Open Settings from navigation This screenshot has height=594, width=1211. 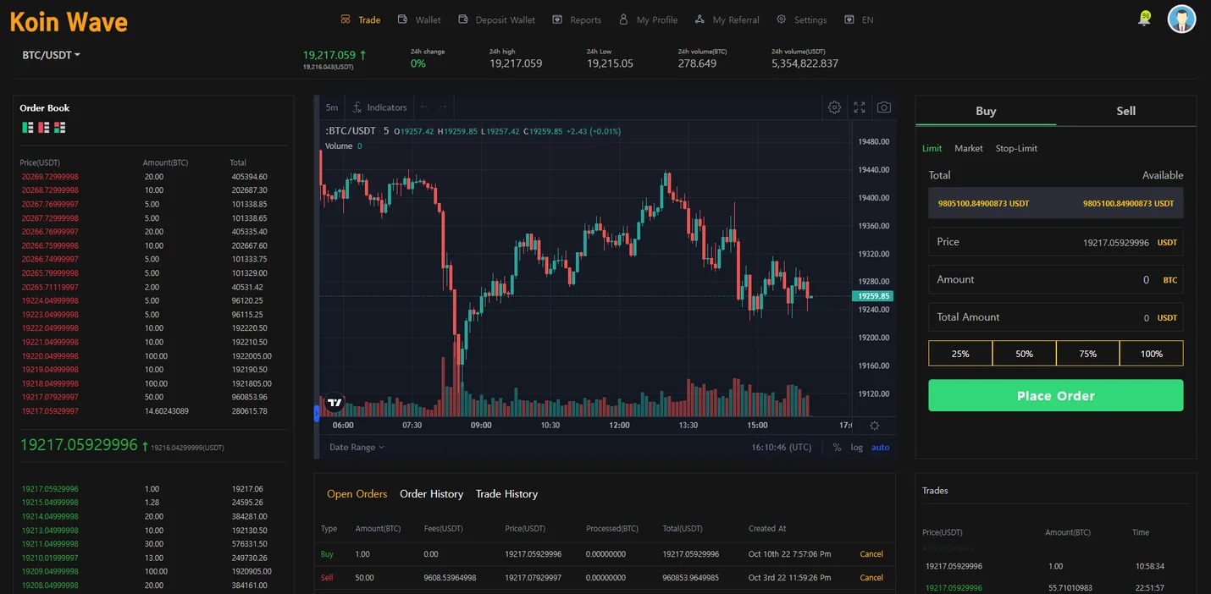pos(801,19)
